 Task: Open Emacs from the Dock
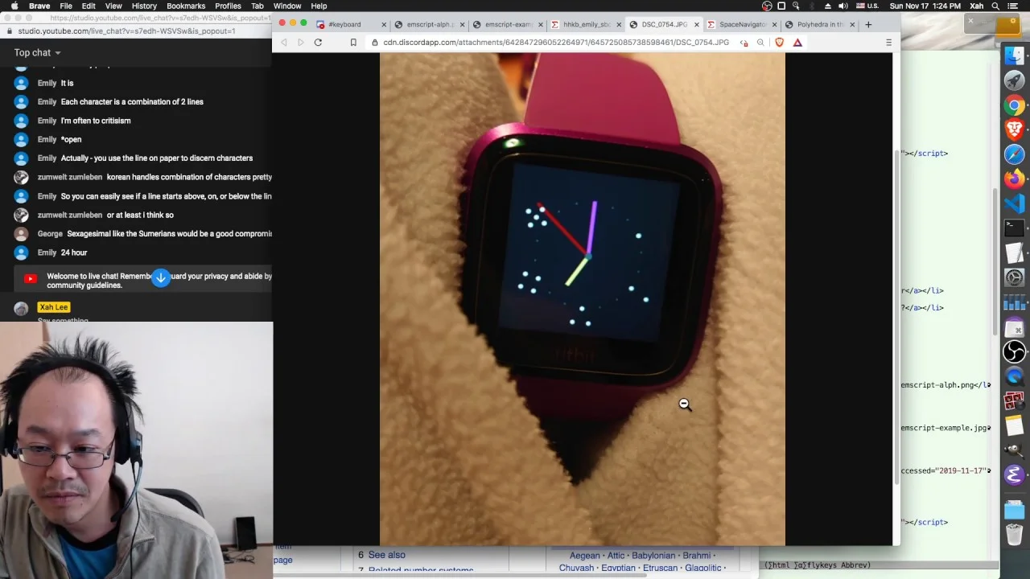(x=1014, y=474)
